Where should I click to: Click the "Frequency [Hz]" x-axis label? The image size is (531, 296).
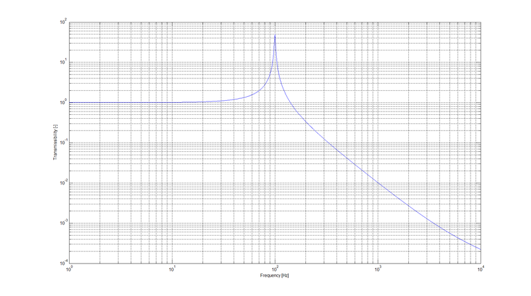(275, 275)
